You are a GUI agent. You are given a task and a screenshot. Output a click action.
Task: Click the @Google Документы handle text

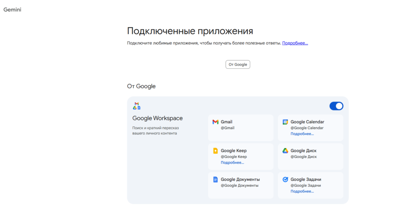click(239, 185)
